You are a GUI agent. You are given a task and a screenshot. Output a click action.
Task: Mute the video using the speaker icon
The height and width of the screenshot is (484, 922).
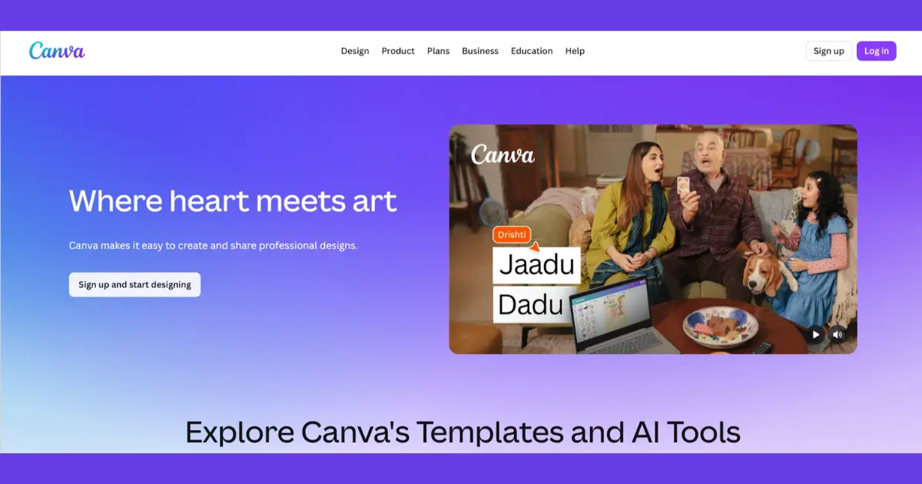coord(837,334)
